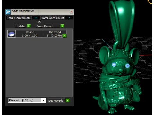Screen dimensions: 154x115
Task: Click the "Total Gem Weight" label
Action: pos(19,18)
